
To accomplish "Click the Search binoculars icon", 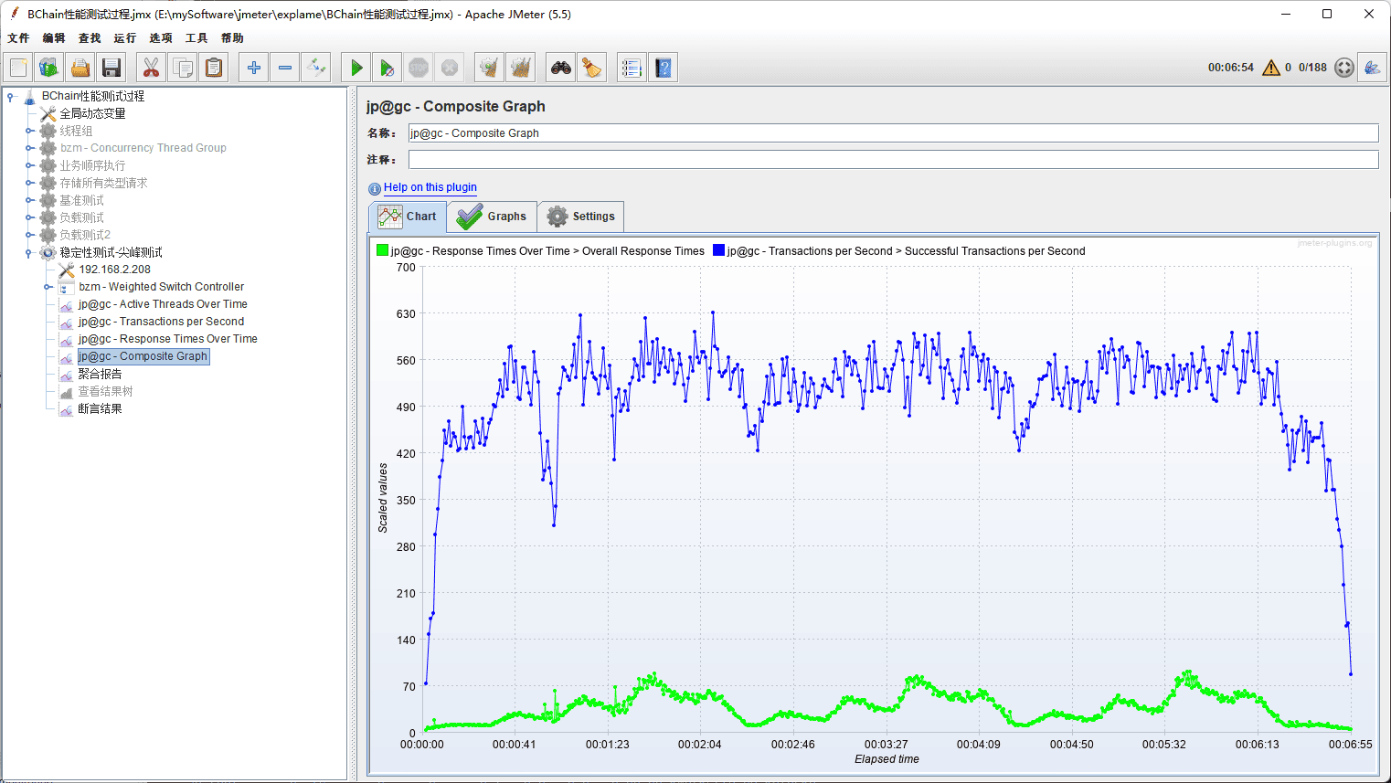I will click(x=560, y=68).
